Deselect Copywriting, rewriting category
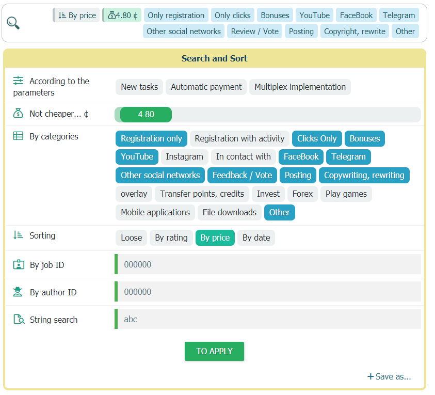The image size is (435, 395). [364, 176]
